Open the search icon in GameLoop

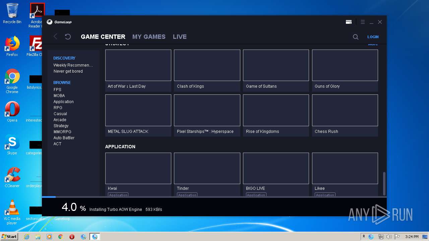point(356,37)
